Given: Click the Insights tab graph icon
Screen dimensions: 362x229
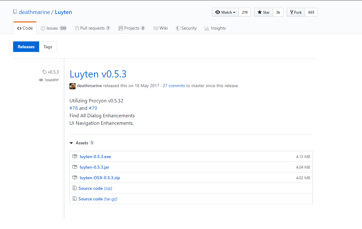Looking at the screenshot, I should [x=207, y=28].
